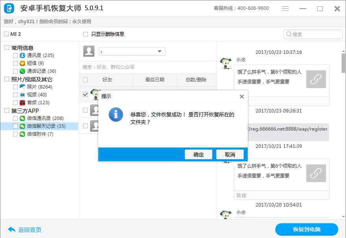
Task: Check the 第三方APP group checkbox
Action: coord(7,111)
